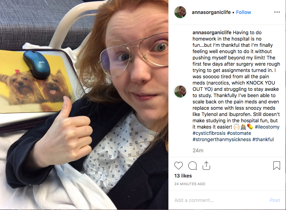Open annasorganiclife profile from header username

pyautogui.click(x=211, y=12)
